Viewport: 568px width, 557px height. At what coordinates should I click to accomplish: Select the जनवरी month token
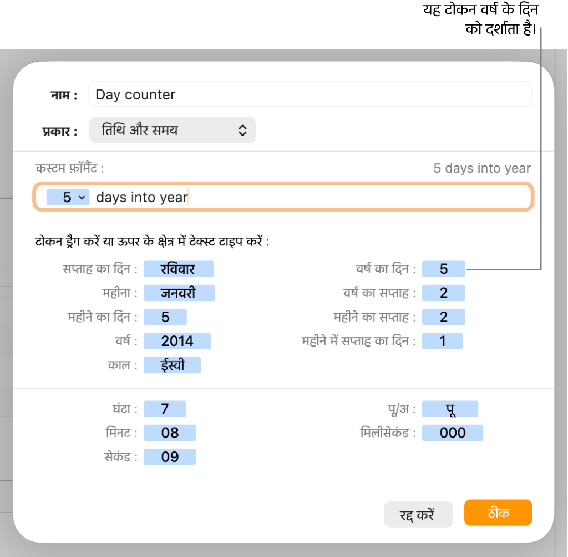coord(179,293)
